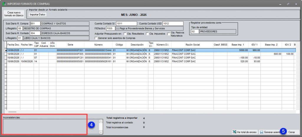Click the F/Efectivo field F055
Screen dimensions: 302x137
(110, 28)
